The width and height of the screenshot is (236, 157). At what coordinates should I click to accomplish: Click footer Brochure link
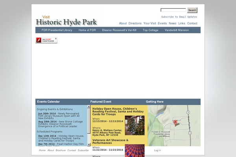(61, 150)
